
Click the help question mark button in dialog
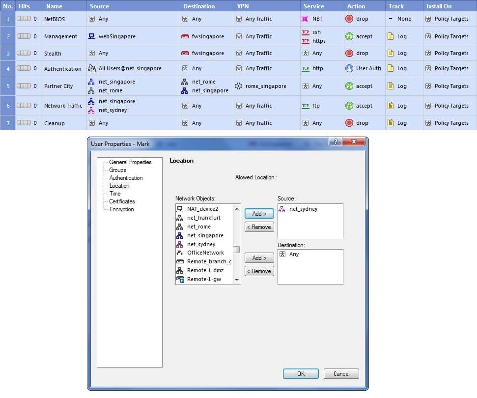click(336, 142)
